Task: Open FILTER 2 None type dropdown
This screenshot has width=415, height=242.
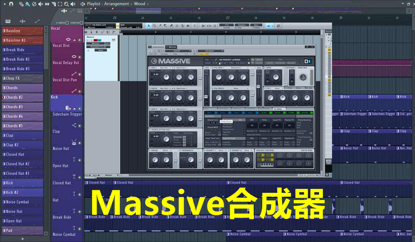Action: pos(237,88)
